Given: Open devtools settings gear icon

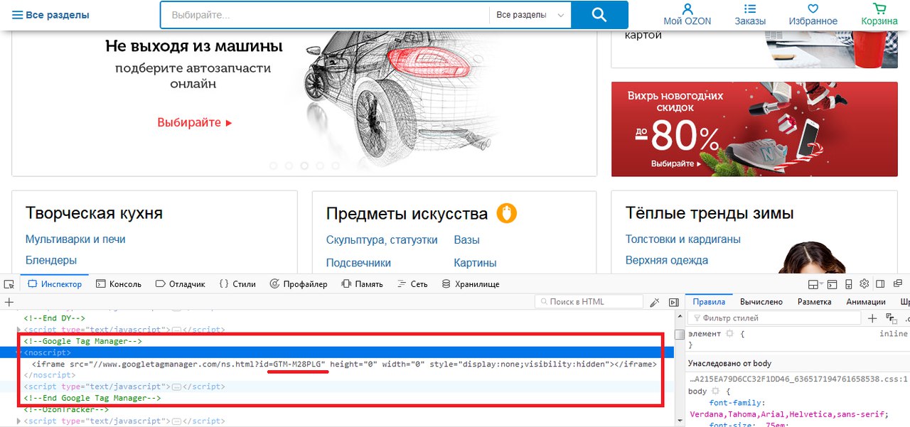Looking at the screenshot, I should [864, 284].
